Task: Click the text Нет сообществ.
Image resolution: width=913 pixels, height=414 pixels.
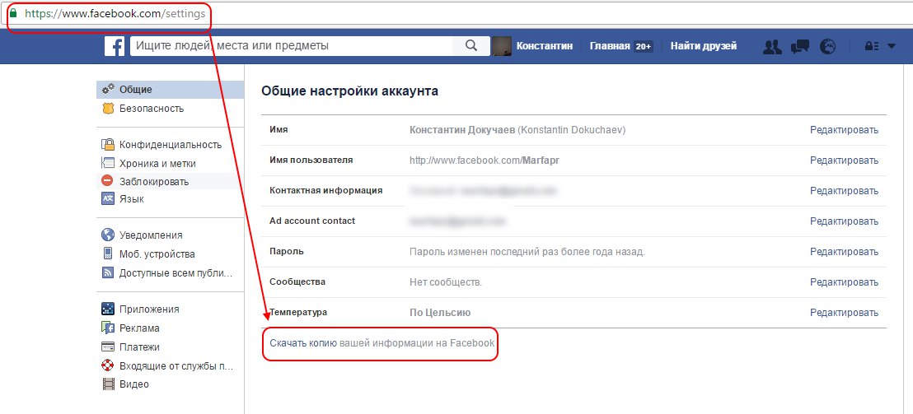Action: [x=446, y=282]
